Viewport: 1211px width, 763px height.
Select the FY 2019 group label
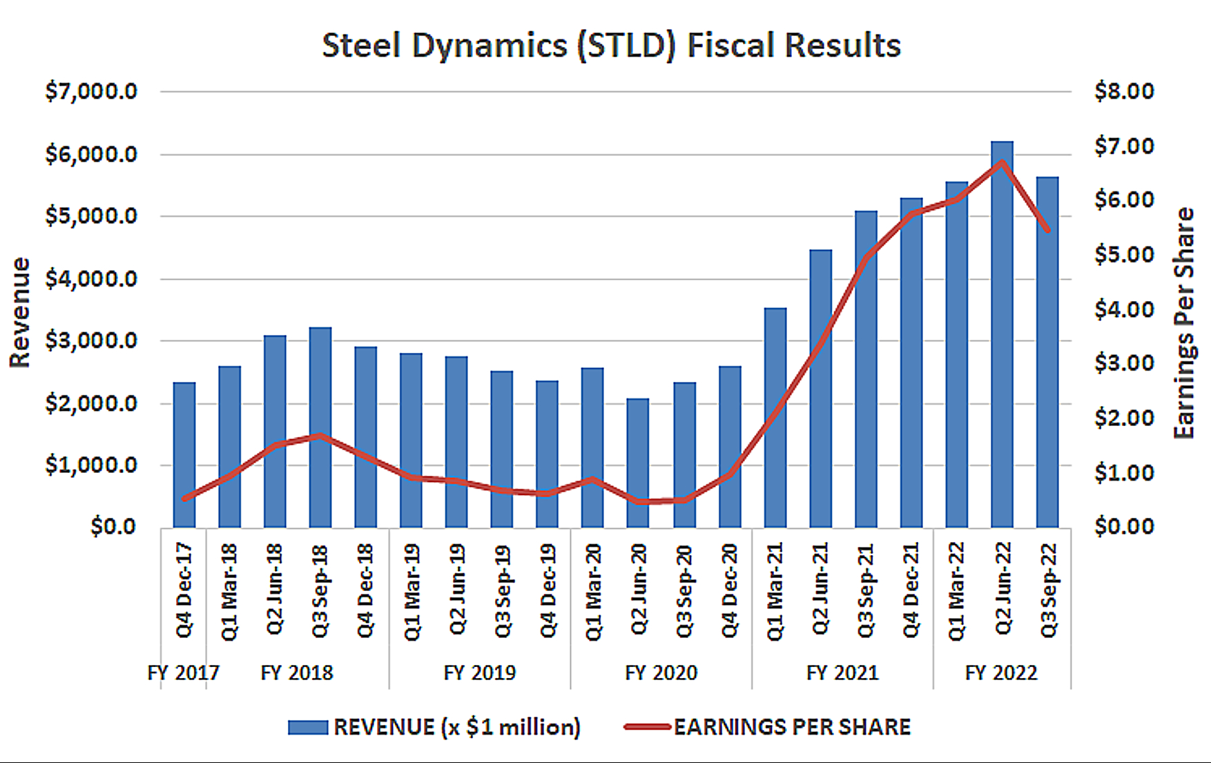coord(479,673)
